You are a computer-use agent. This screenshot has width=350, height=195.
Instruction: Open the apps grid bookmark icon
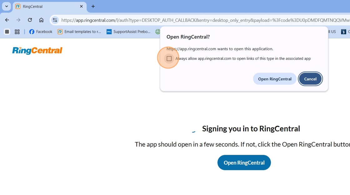click(17, 31)
